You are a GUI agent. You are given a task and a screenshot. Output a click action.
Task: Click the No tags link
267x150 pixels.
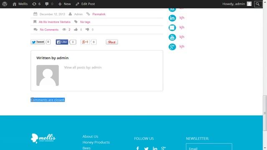(x=85, y=22)
